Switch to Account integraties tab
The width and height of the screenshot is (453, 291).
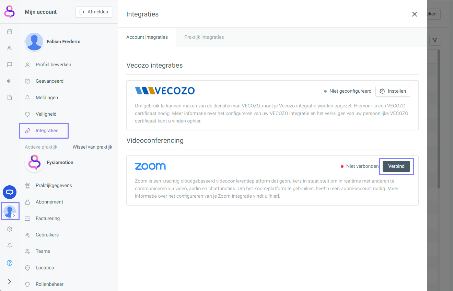point(147,37)
